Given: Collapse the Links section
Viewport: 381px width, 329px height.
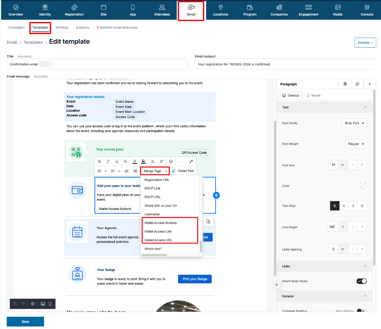Looking at the screenshot, I should point(365,266).
